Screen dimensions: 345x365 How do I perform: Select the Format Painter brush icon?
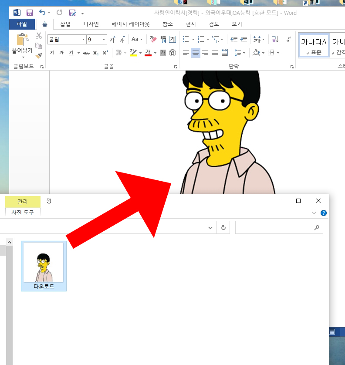pyautogui.click(x=39, y=56)
